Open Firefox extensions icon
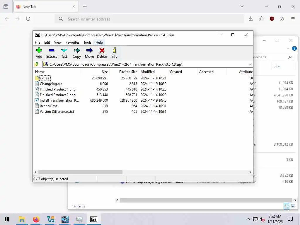This screenshot has height=225, width=300. [x=261, y=19]
